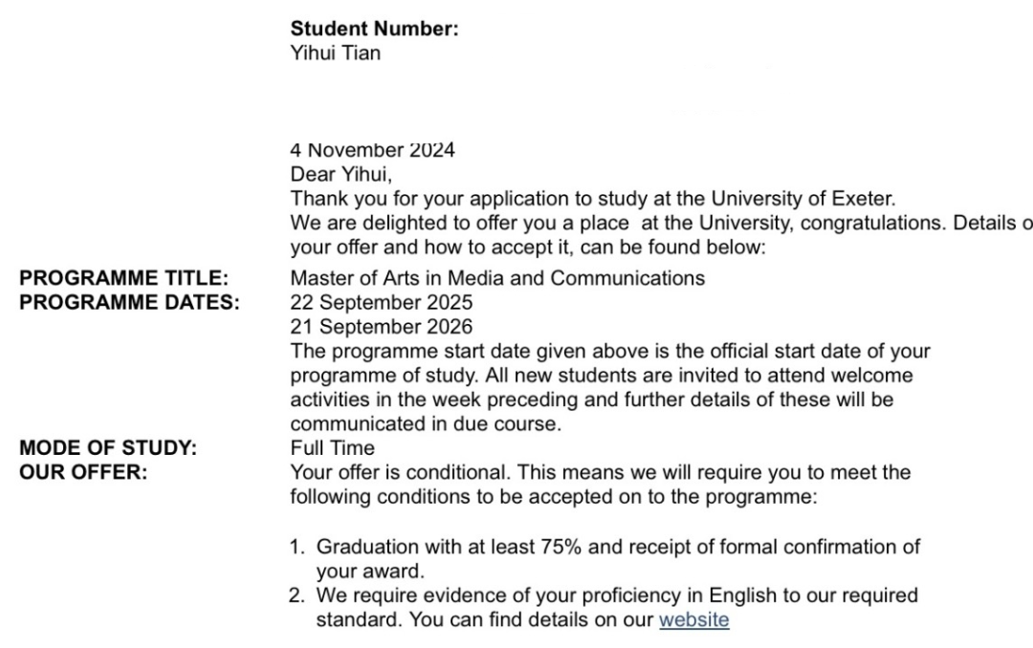The height and width of the screenshot is (648, 1033).
Task: Open the website link
Action: pyautogui.click(x=693, y=620)
